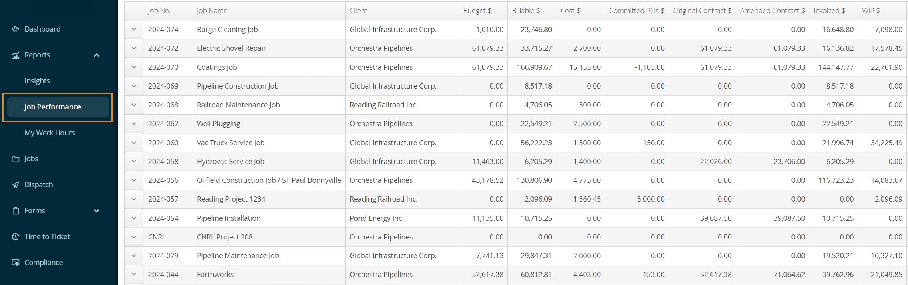Image resolution: width=908 pixels, height=285 pixels.
Task: Expand the Hydrovac Service Job row
Action: [134, 162]
